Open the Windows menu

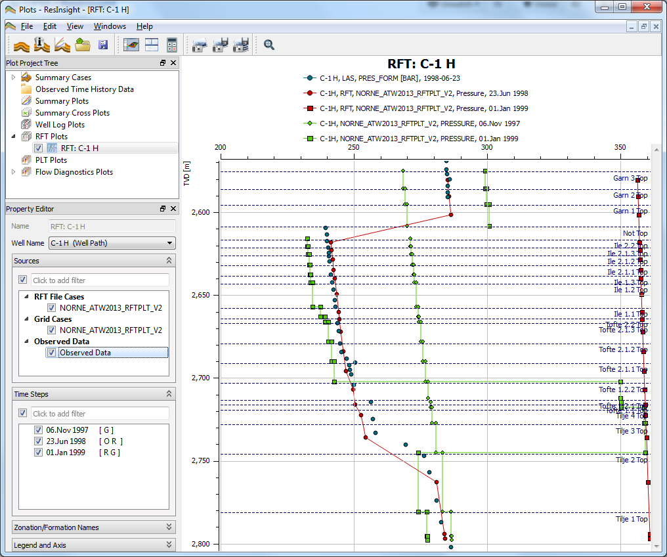click(x=110, y=26)
